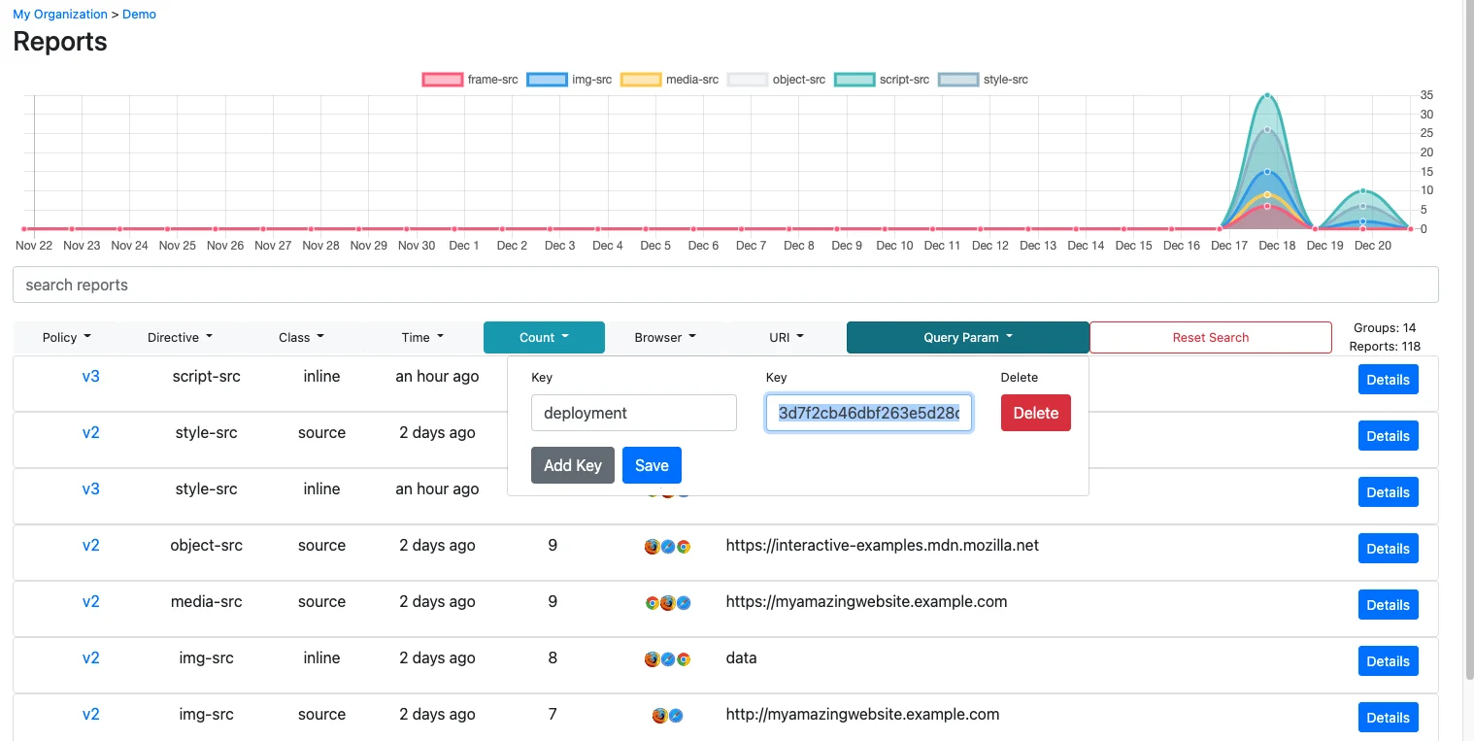Click the Firefox icon beside the data URI
1474x741 pixels.
point(652,658)
